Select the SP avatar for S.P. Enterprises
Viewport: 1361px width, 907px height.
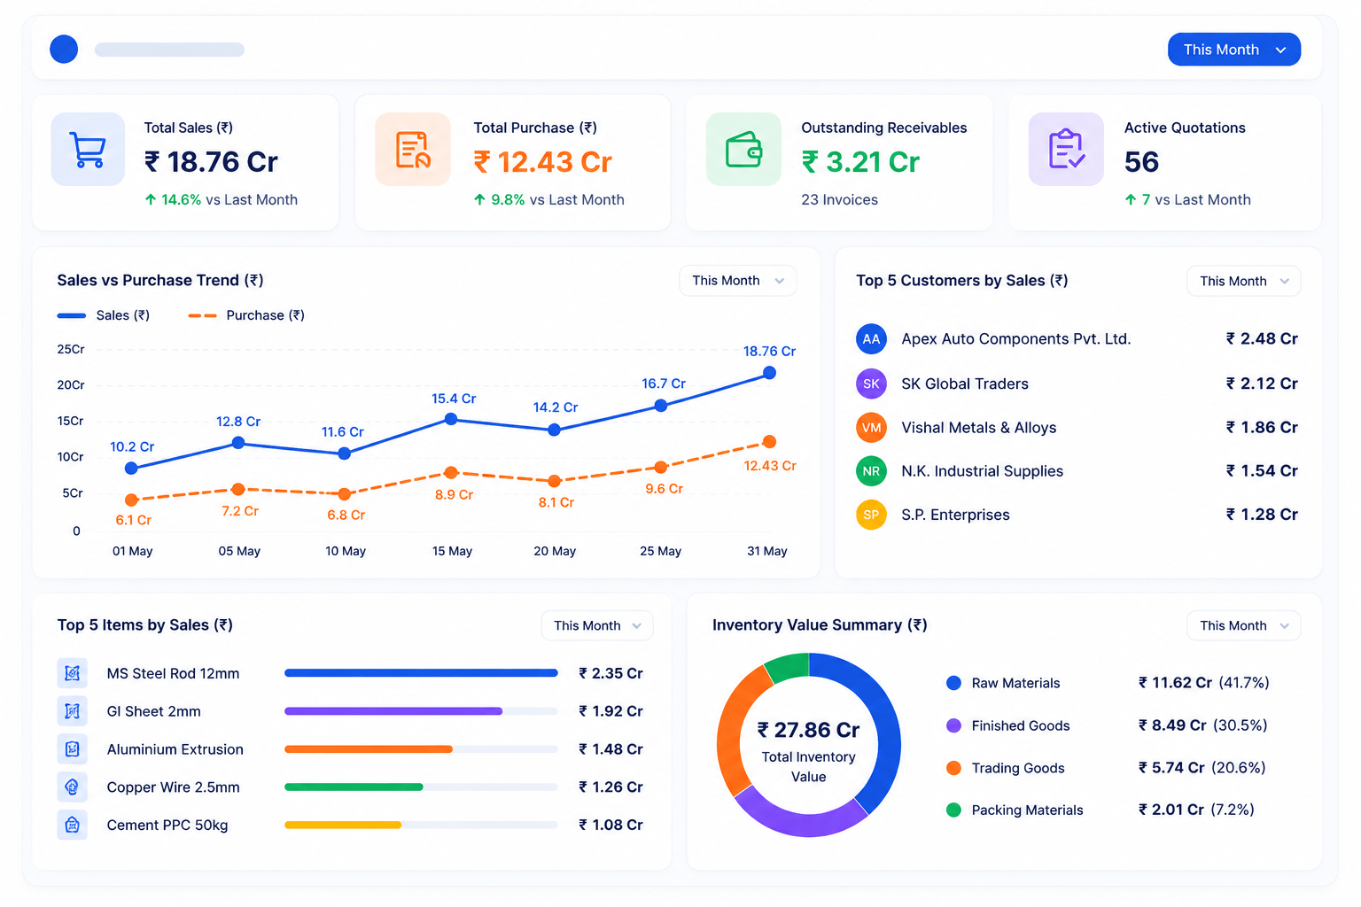tap(871, 515)
